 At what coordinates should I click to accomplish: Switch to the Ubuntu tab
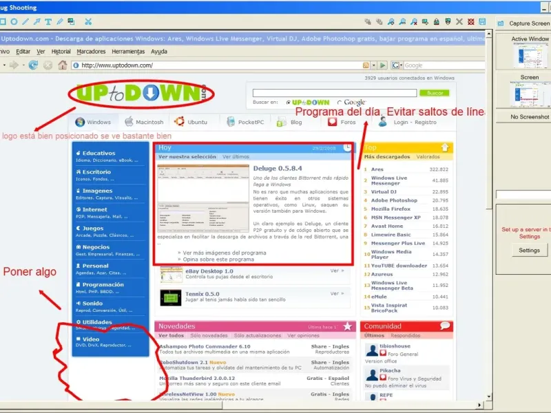[191, 122]
